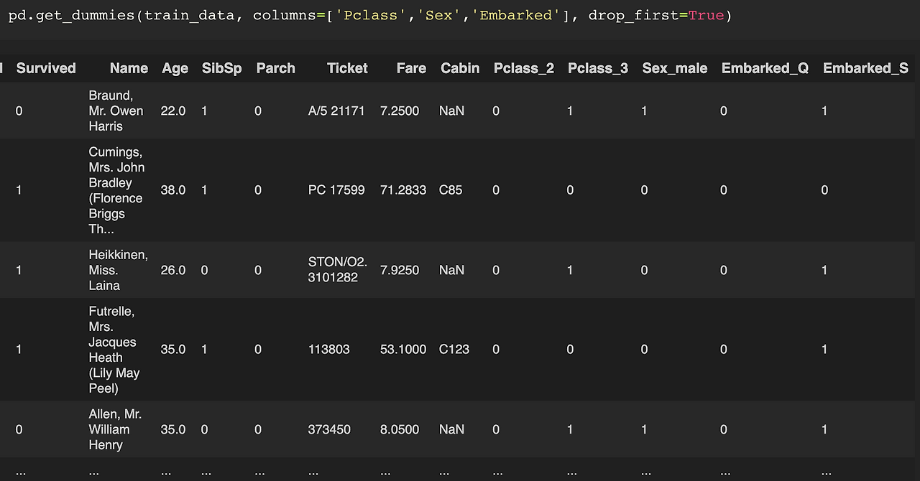Select the Heikkinen, Miss. Laina name cell

[x=118, y=270]
